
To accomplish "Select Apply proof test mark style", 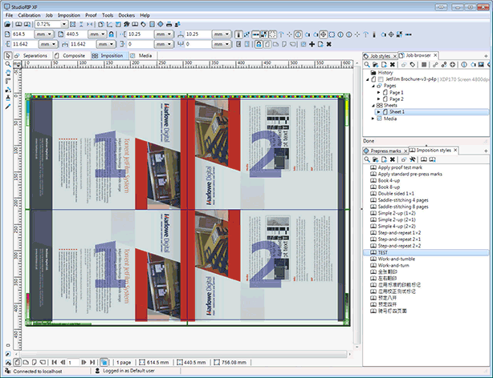I will click(x=400, y=168).
